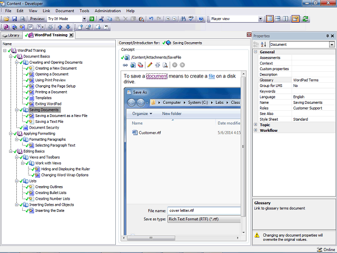Click the Cut scissors icon
The image size is (337, 253).
(x=102, y=19)
